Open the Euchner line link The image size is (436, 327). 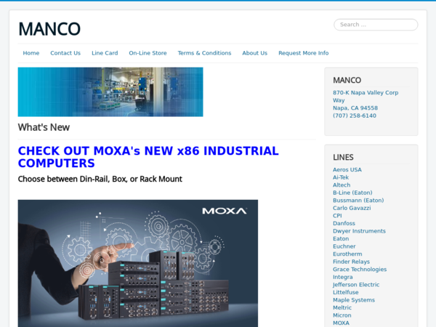point(344,246)
